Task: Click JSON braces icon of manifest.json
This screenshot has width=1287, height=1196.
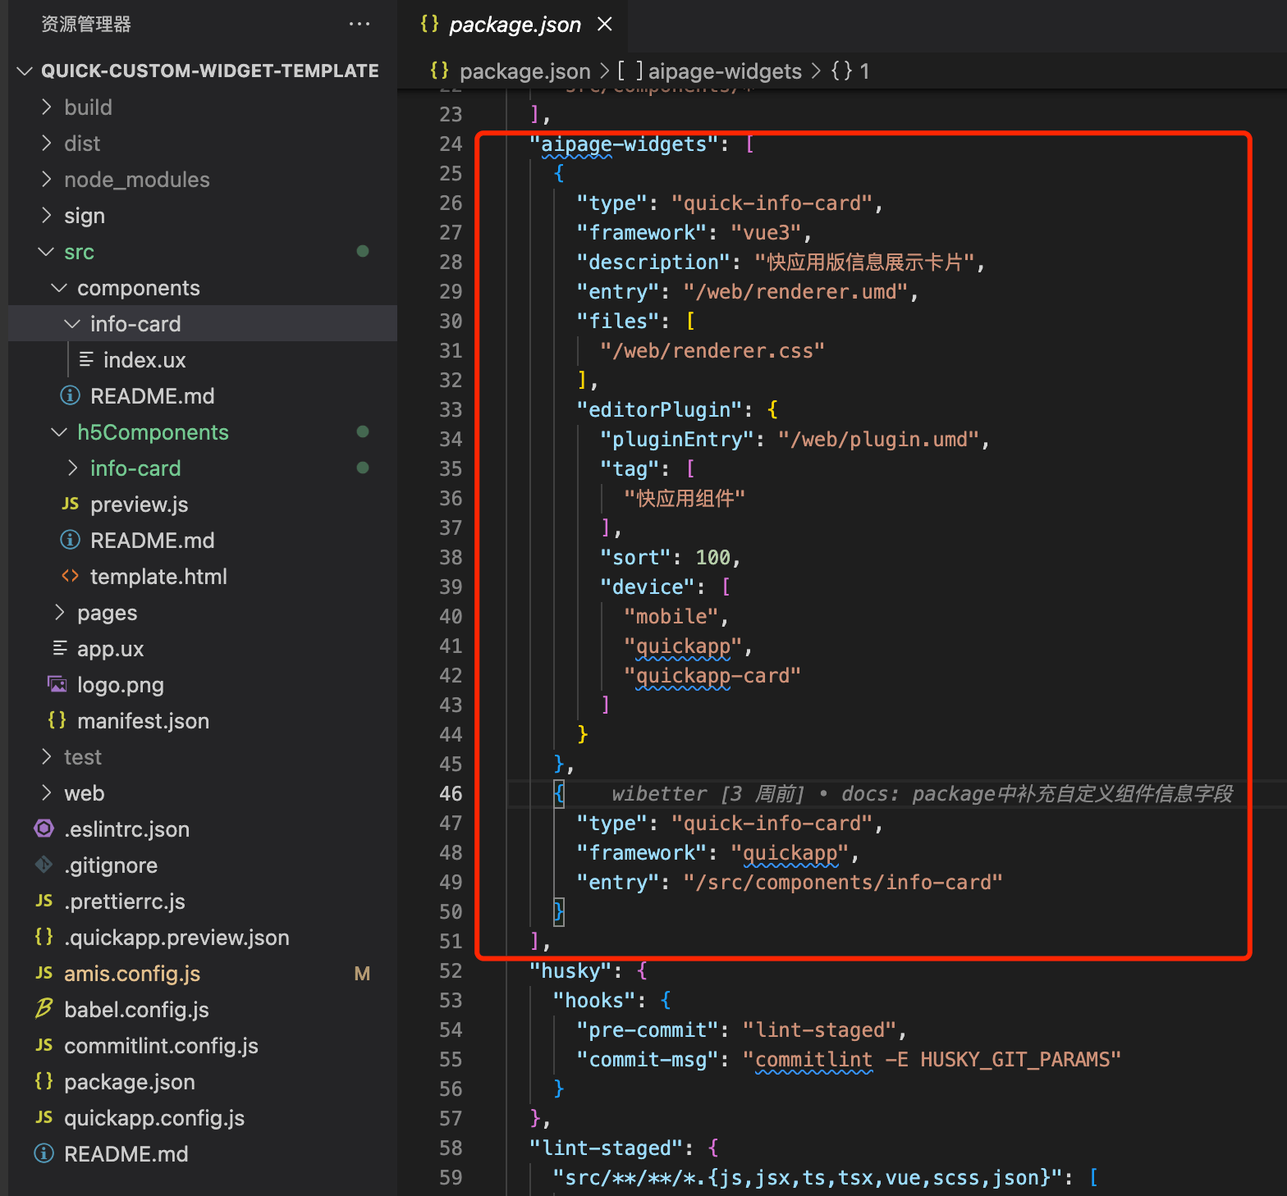Action: click(x=57, y=720)
